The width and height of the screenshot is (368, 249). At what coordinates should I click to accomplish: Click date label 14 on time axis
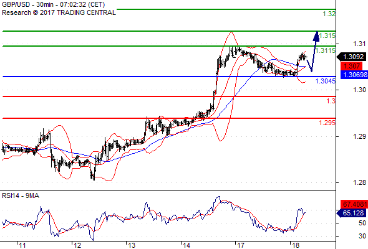point(186,245)
